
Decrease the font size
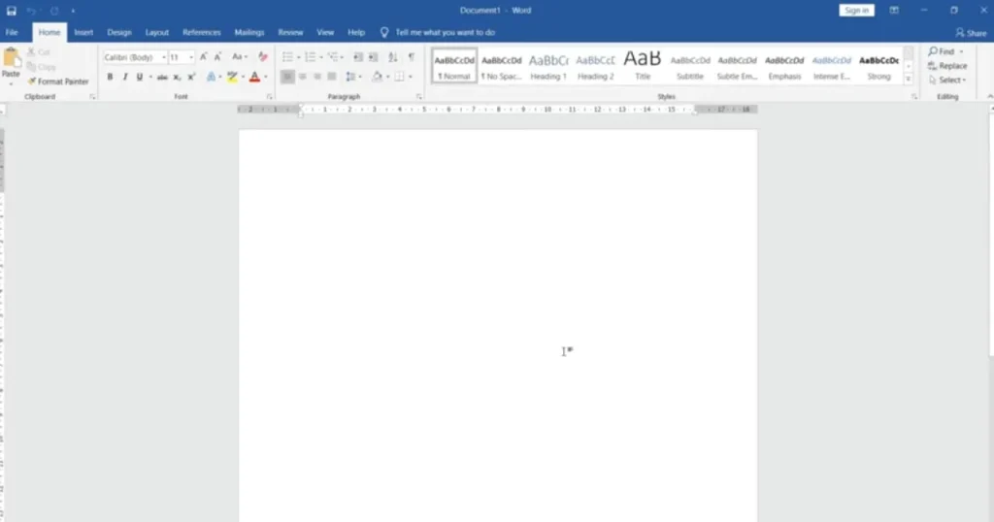click(x=217, y=57)
